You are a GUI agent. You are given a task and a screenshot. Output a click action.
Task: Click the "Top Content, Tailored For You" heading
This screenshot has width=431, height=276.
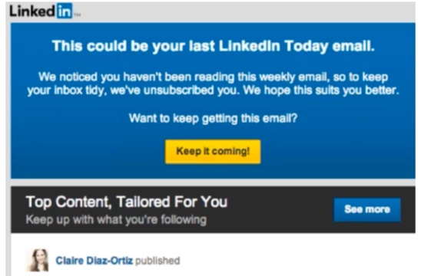coord(127,202)
